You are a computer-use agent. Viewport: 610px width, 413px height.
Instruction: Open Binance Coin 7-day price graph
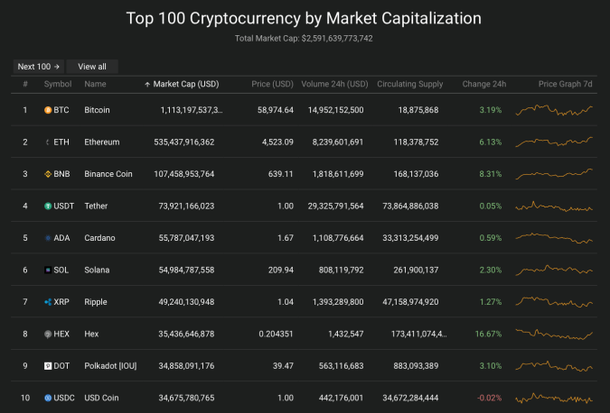[554, 174]
